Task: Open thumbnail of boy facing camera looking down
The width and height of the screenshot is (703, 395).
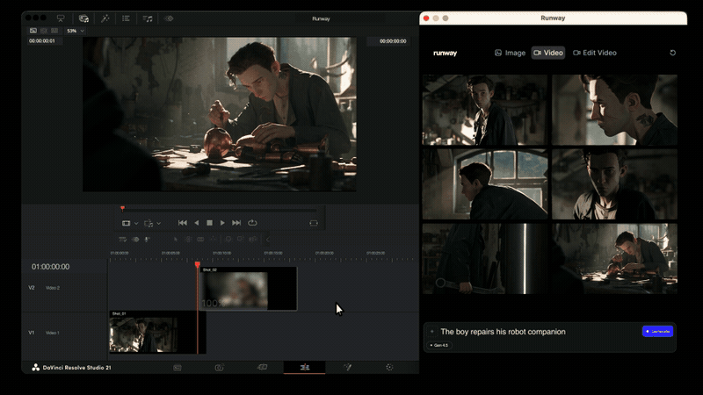Action: [x=614, y=184]
